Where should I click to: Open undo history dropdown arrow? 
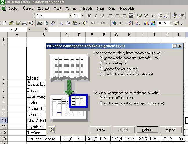tap(98, 23)
